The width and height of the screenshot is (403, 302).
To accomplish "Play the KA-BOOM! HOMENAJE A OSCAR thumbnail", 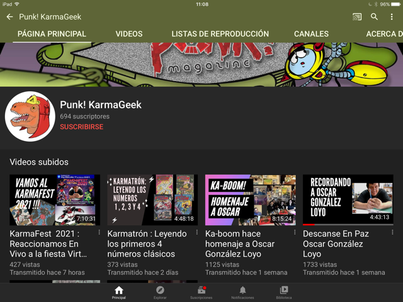I will click(x=251, y=200).
